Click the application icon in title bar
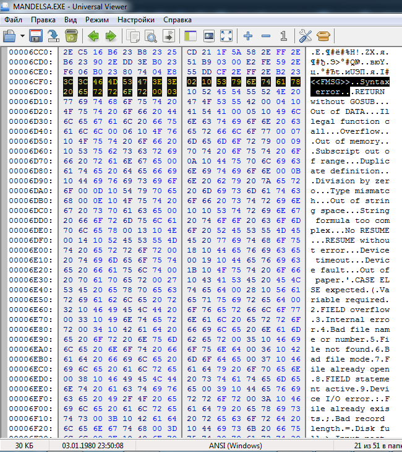This screenshot has width=402, height=452. pos(5,6)
